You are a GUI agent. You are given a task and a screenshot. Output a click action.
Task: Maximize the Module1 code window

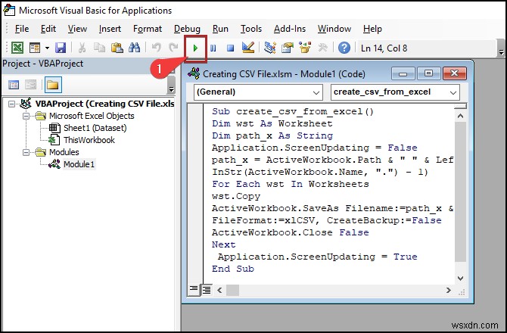pyautogui.click(x=428, y=73)
